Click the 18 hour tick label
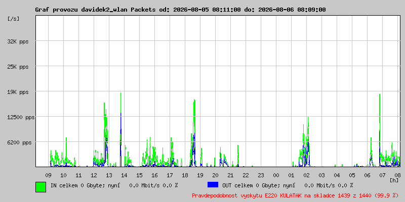The width and height of the screenshot is (405, 202). pos(185,175)
